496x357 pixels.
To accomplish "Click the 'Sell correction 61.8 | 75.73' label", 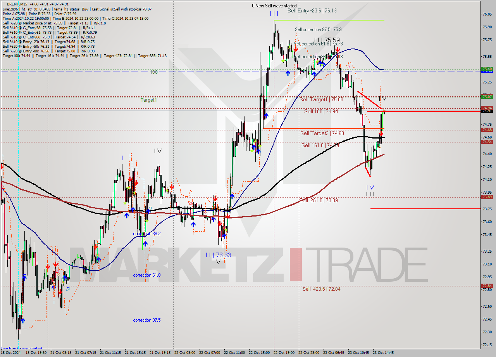I will pyautogui.click(x=318, y=44).
